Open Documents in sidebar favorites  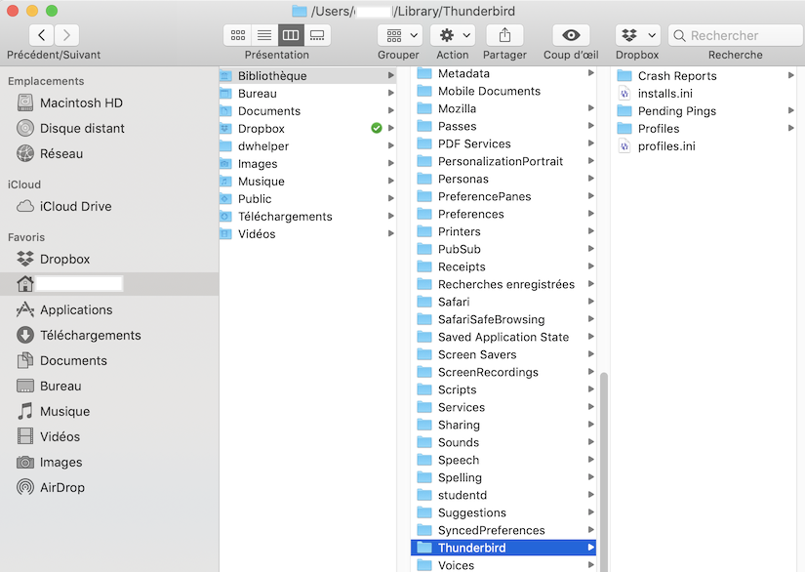point(109,360)
